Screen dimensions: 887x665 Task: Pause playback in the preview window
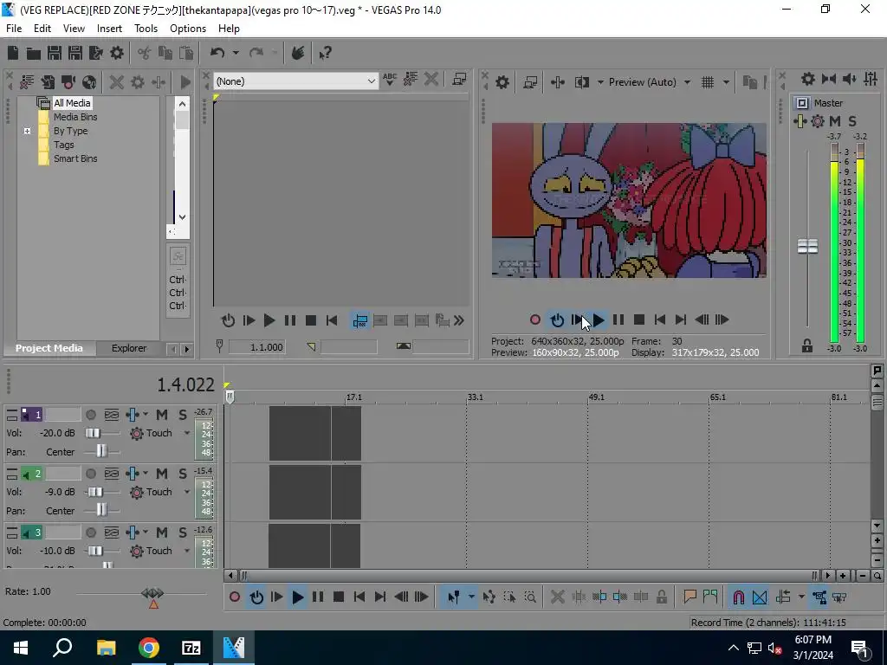(618, 320)
